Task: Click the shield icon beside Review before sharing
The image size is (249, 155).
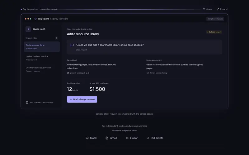Action: (148, 73)
